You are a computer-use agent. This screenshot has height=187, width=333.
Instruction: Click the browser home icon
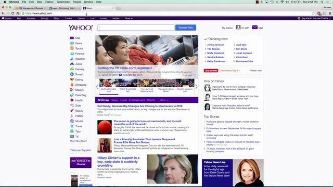(x=18, y=14)
